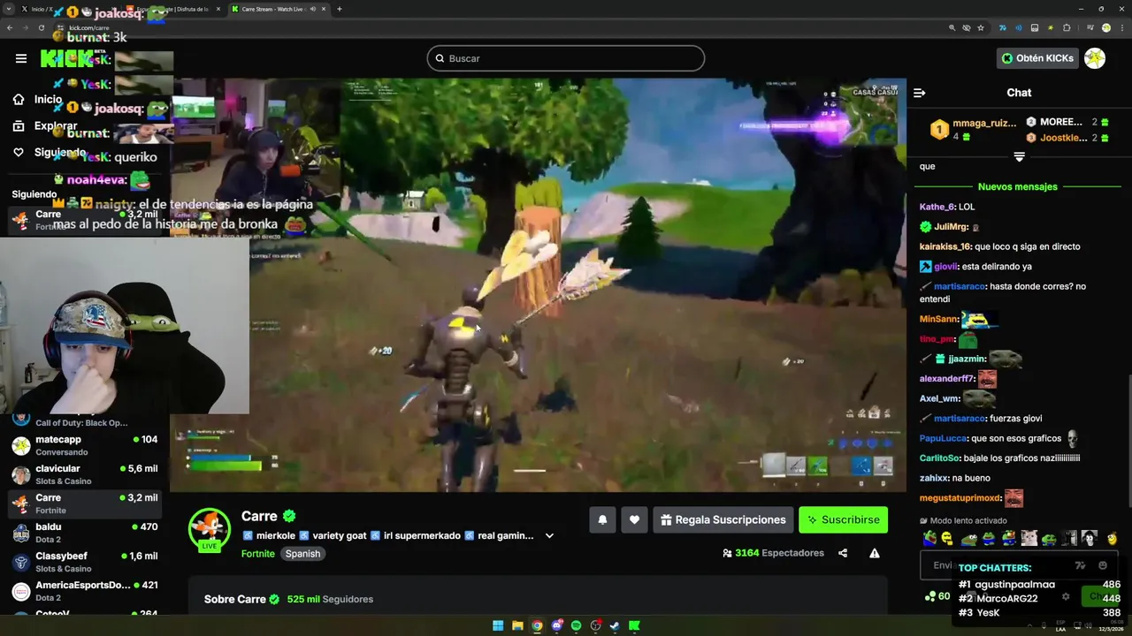1132x636 pixels.
Task: Click username martisaraco saying fuerzas glovi
Action: click(x=960, y=419)
